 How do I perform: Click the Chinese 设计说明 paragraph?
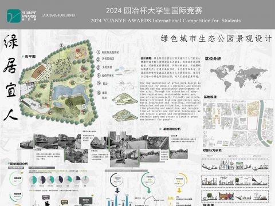(171, 67)
